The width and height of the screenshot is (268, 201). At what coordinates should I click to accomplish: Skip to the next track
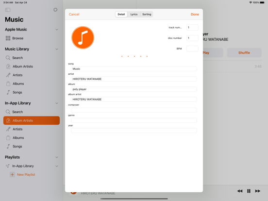pyautogui.click(x=258, y=191)
